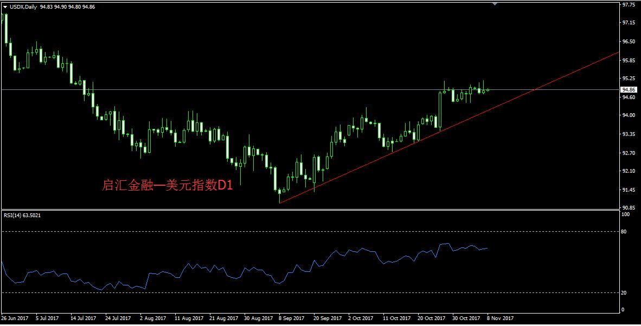The height and width of the screenshot is (326, 641).
Task: Click the triangle next to USDX,Daily title
Action: click(5, 7)
